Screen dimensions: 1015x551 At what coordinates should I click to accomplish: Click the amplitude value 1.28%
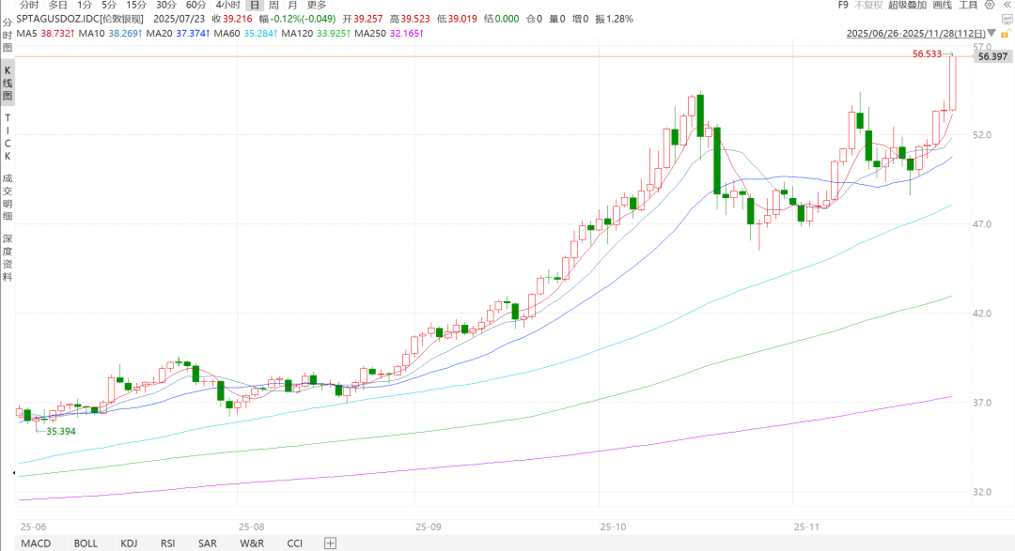[x=618, y=19]
